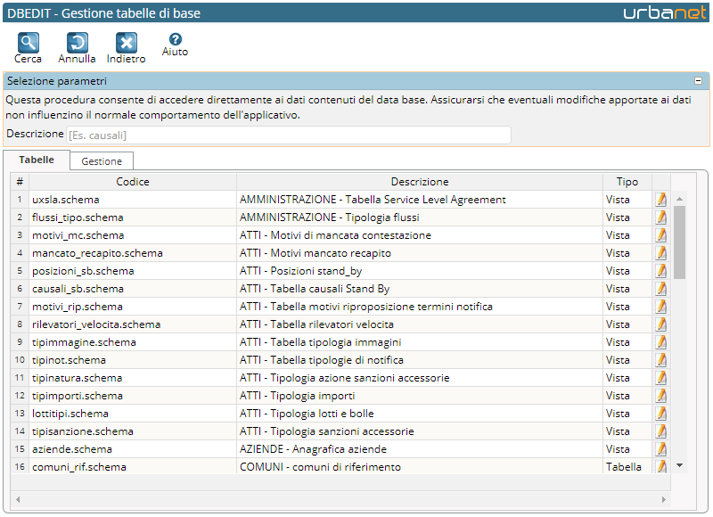713x517 pixels.
Task: Click the Annulla undo icon
Action: click(77, 43)
